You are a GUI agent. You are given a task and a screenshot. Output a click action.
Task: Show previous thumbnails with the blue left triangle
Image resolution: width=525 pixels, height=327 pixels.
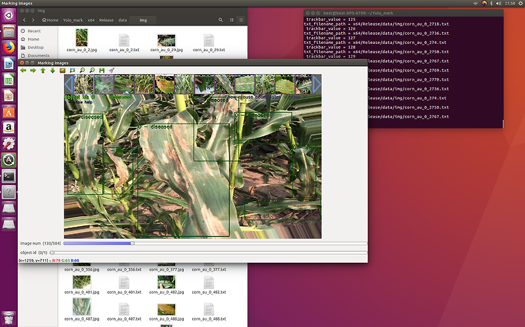click(x=69, y=85)
